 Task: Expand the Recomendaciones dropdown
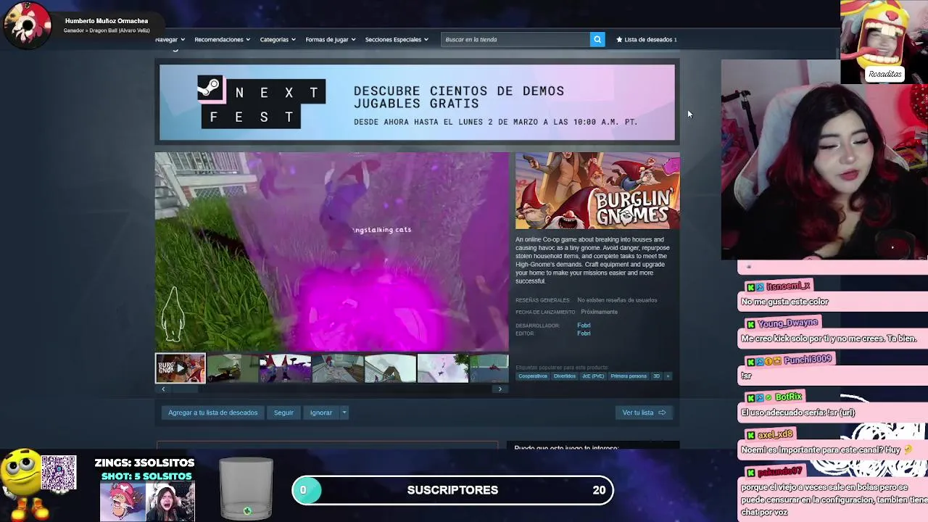(222, 39)
